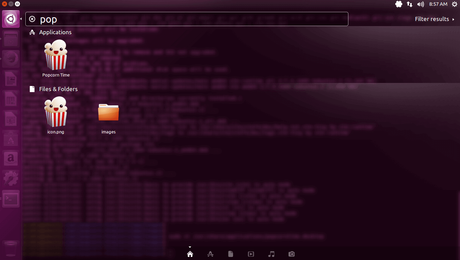Switch to the Files lens
Screen dimensions: 460x260
tap(231, 254)
